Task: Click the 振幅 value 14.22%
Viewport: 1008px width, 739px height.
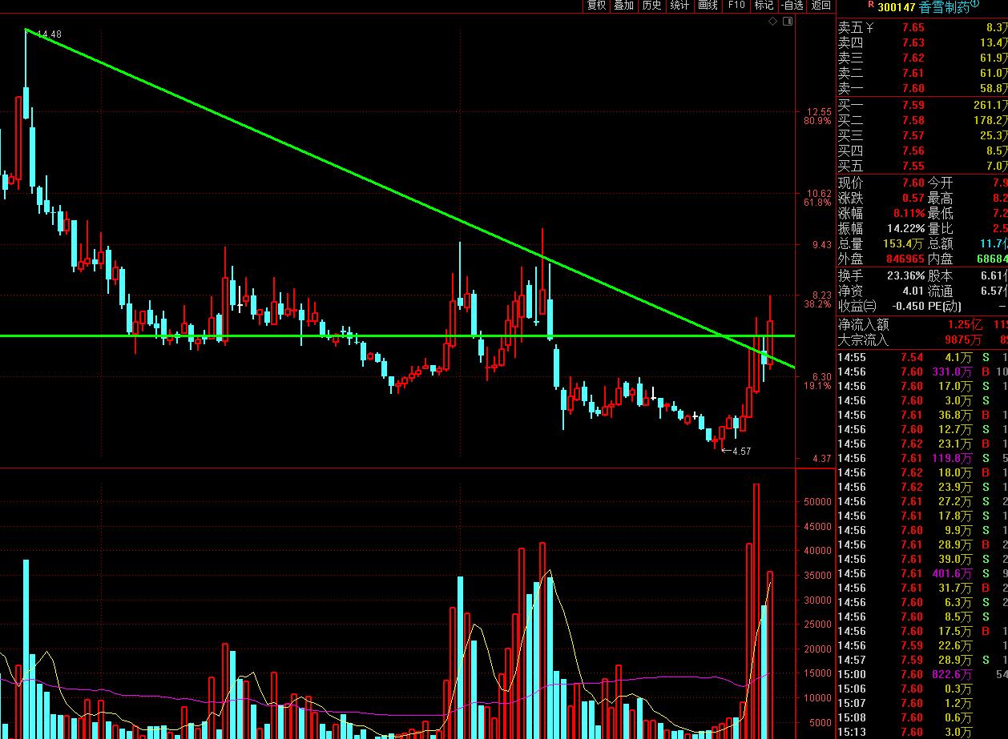Action: pos(906,228)
